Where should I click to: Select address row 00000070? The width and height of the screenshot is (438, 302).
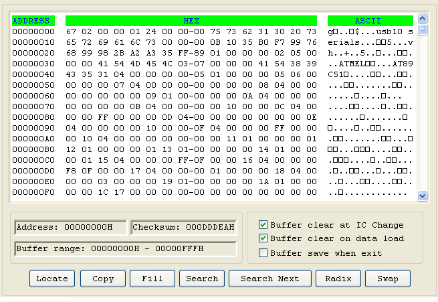coord(33,106)
